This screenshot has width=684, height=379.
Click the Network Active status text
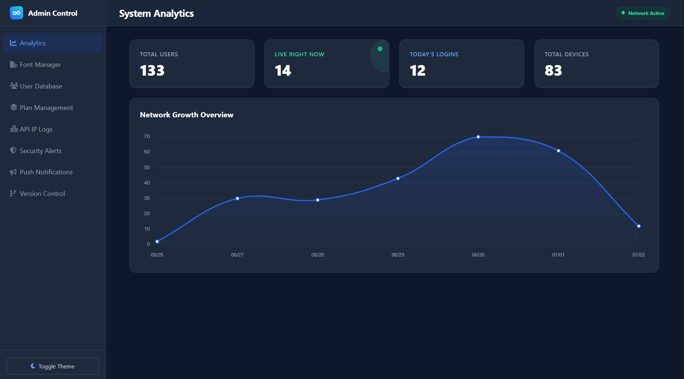(x=646, y=13)
